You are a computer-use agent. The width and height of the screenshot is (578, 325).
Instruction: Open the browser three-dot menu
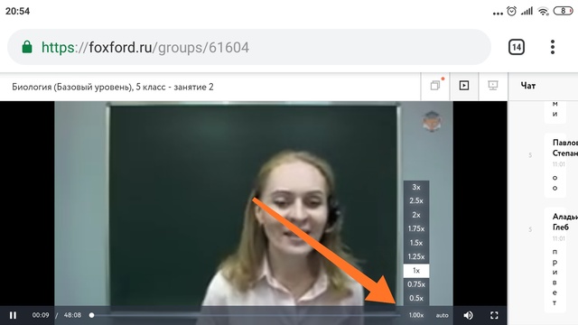click(553, 47)
